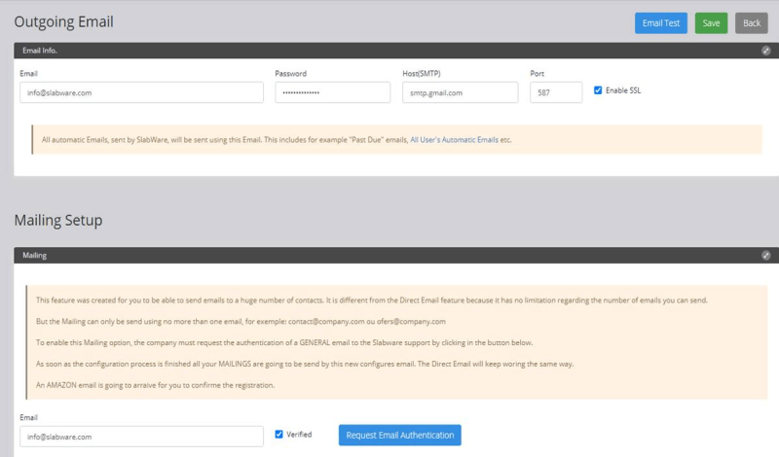The height and width of the screenshot is (457, 779).
Task: Click the Enable SSL label text
Action: click(x=623, y=90)
